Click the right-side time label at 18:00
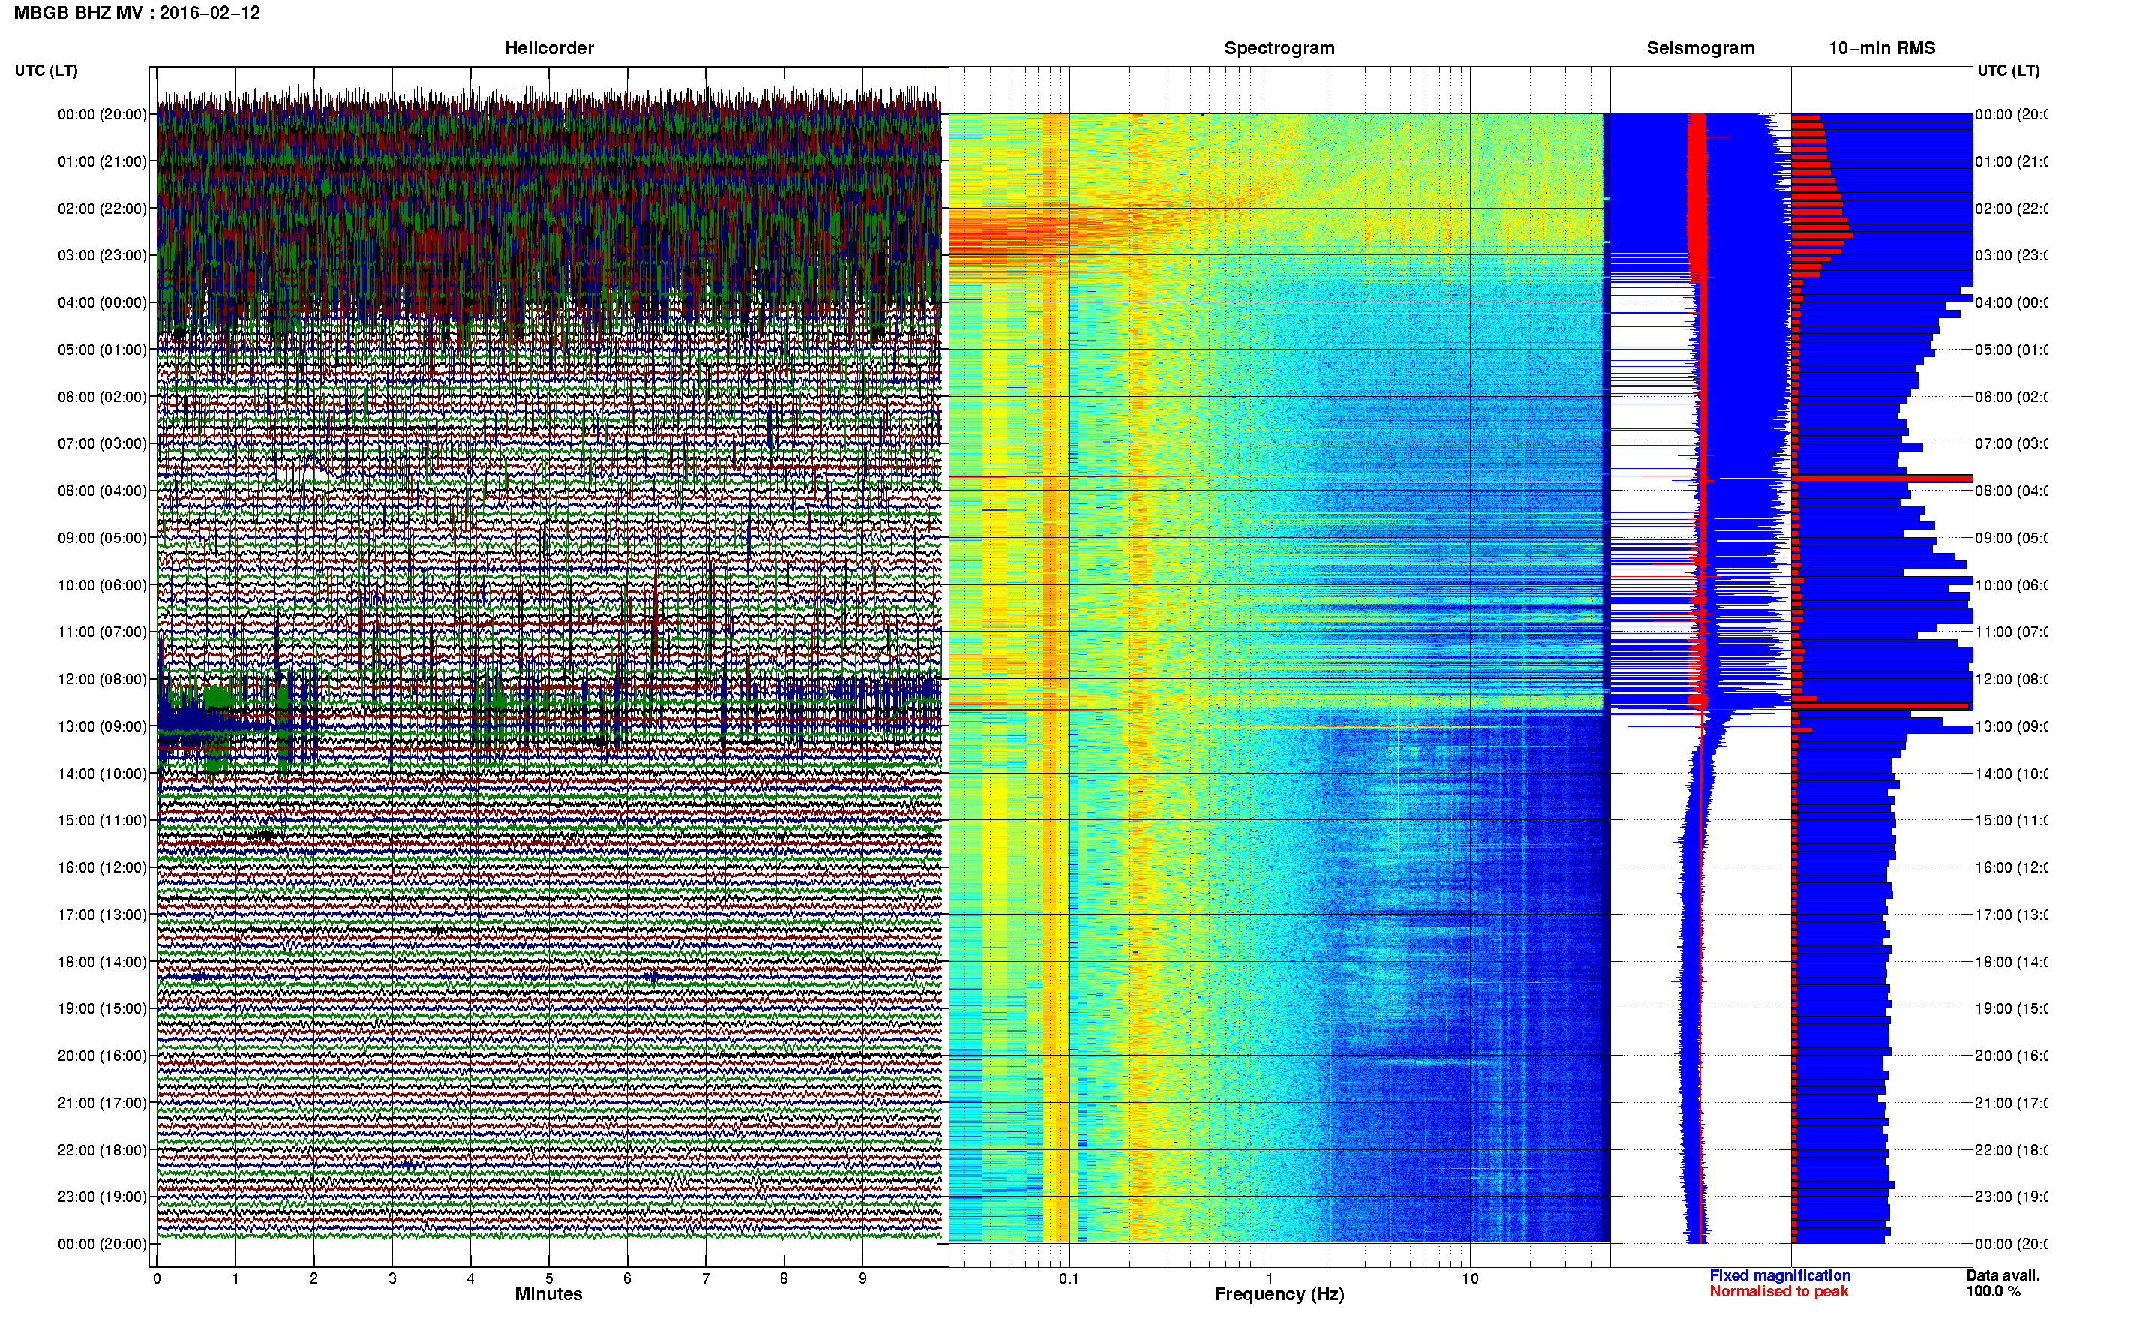 (2011, 962)
